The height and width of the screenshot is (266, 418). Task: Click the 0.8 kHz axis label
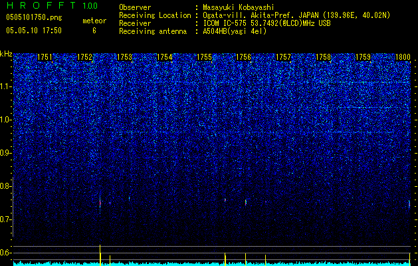coord(6,186)
